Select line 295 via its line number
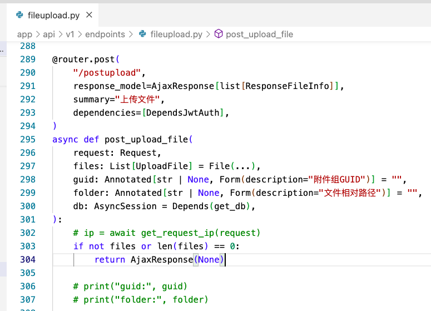The width and height of the screenshot is (431, 311). click(27, 140)
